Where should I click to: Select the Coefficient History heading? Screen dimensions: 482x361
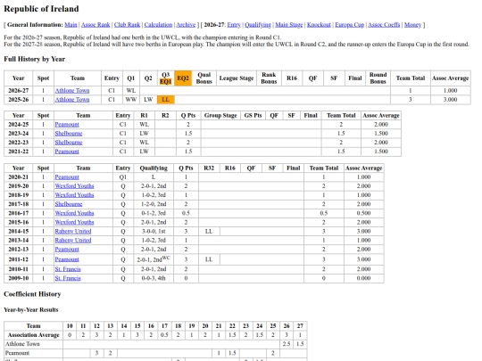pyautogui.click(x=32, y=294)
